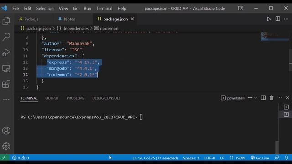This screenshot has height=164, width=292.
Task: Click line number 11 in the gutter
Action: 26,56
